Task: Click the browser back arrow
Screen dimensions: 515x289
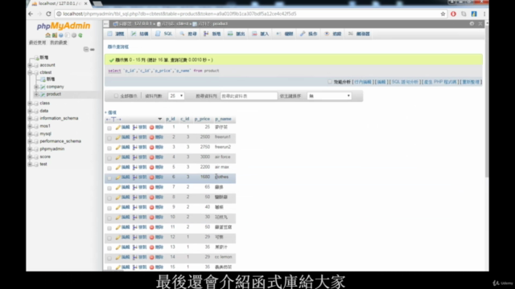Action: [31, 14]
